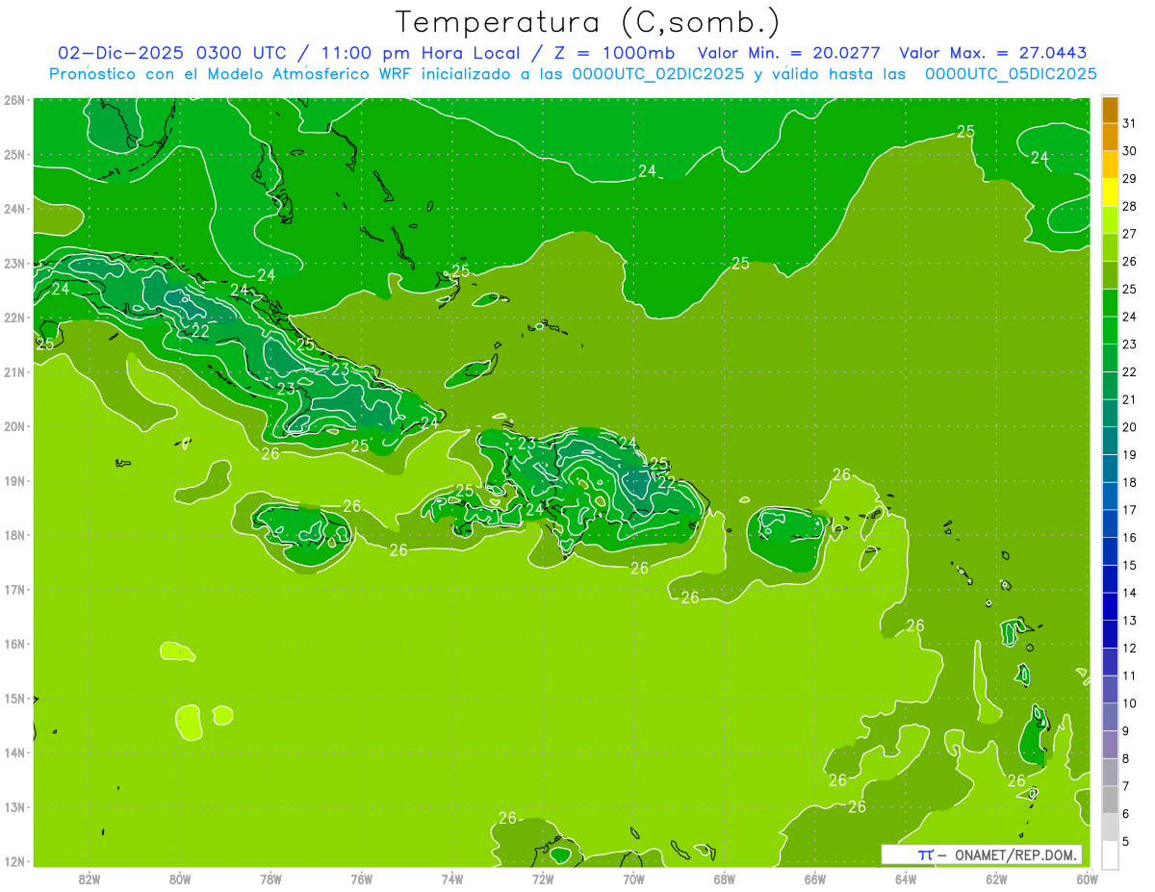Click the 'ONAMET/REP.DOM.' credit label
1155x892 pixels.
[x=1016, y=854]
